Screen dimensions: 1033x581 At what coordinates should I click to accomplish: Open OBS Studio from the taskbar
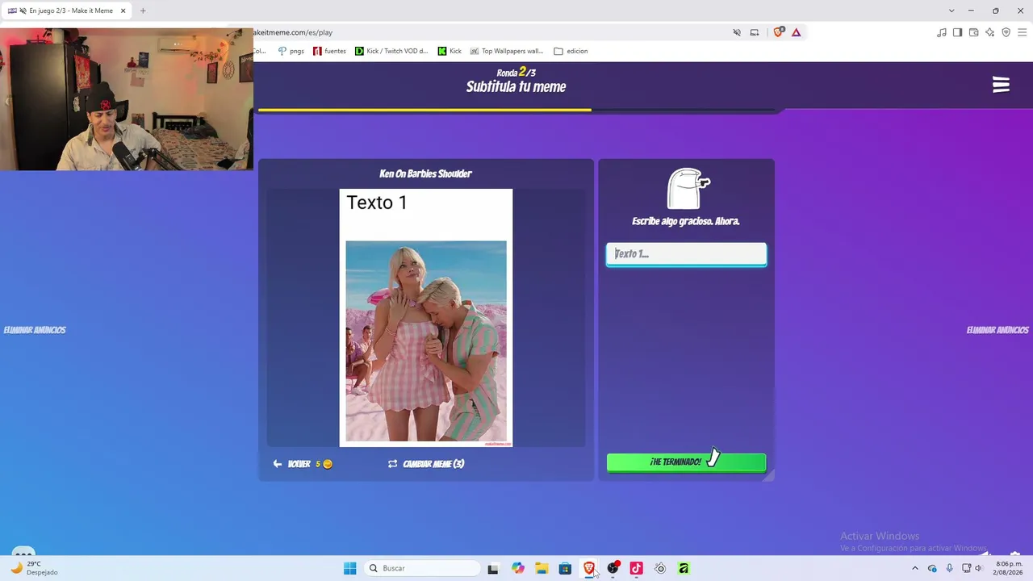613,568
